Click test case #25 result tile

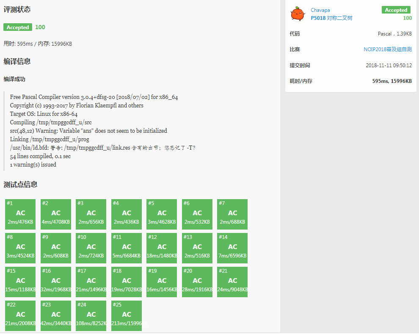click(x=127, y=316)
